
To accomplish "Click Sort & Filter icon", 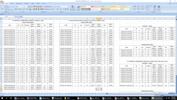I will tap(155, 8).
